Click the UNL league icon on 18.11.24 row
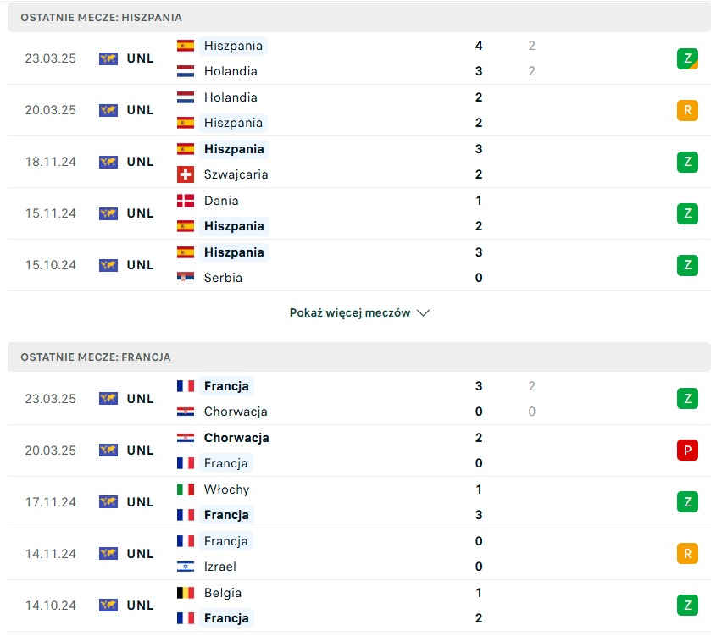This screenshot has width=711, height=636. point(108,162)
